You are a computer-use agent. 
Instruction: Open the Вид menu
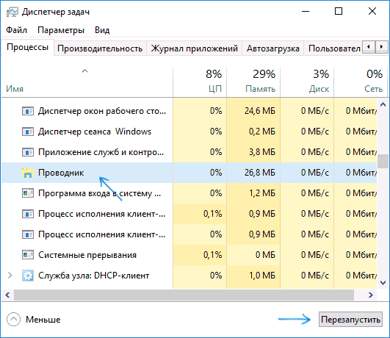click(x=102, y=30)
